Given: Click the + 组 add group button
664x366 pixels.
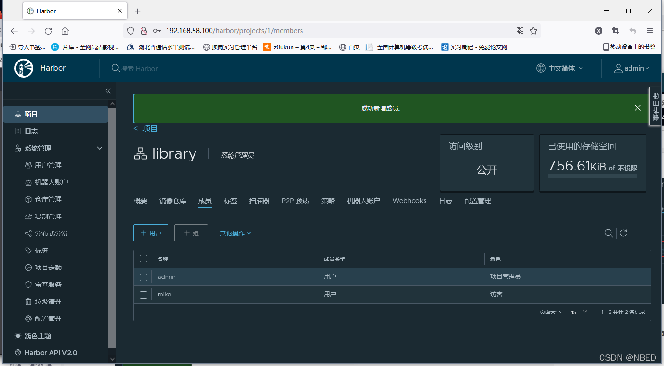Looking at the screenshot, I should coord(191,233).
